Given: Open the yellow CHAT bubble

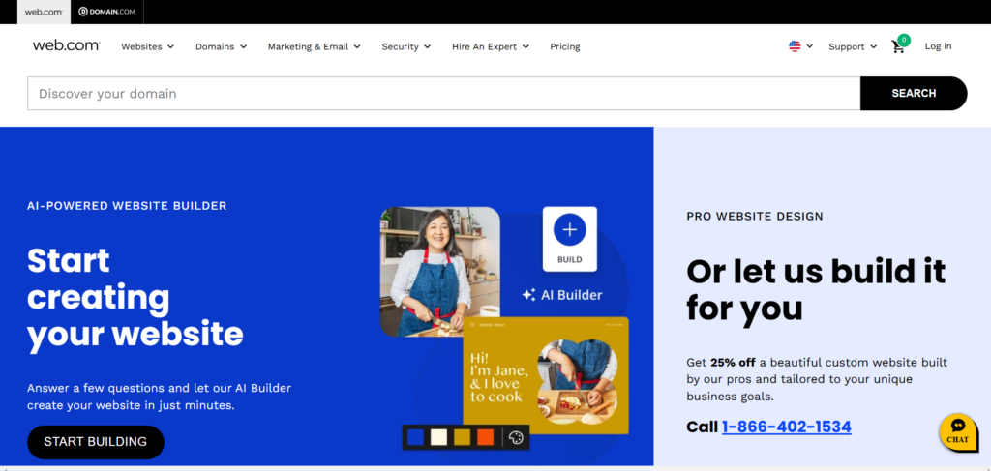Looking at the screenshot, I should click(957, 432).
